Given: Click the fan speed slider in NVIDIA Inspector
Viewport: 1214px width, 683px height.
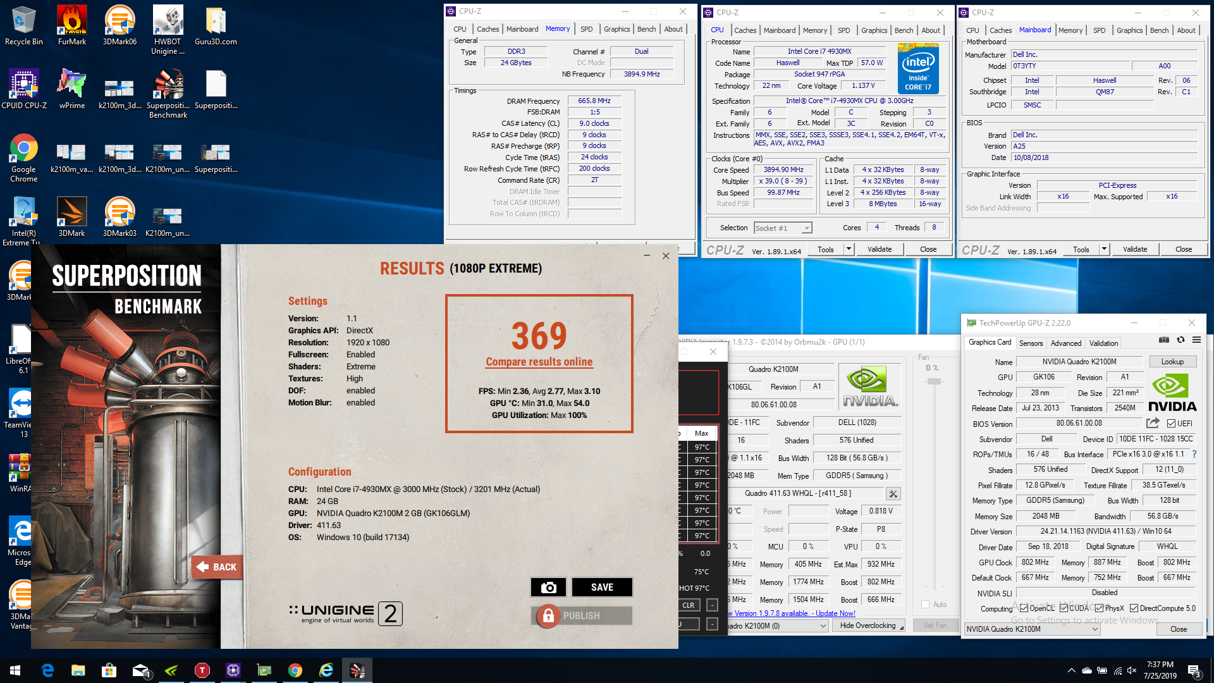Looking at the screenshot, I should [934, 381].
